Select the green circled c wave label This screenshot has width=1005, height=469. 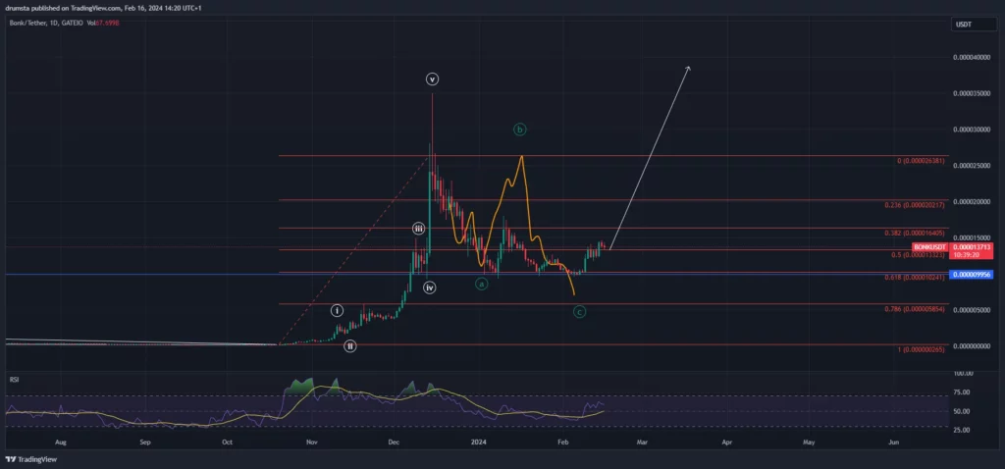(x=579, y=312)
